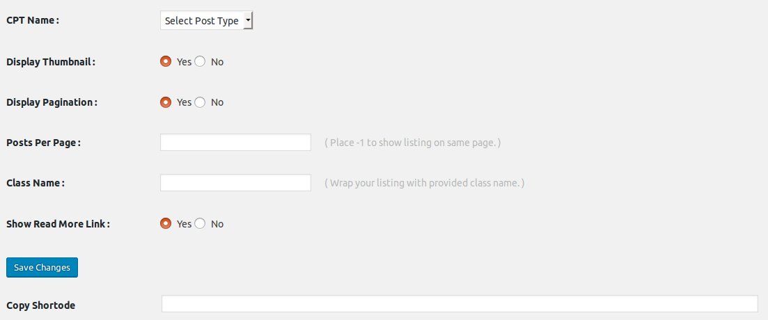Click the Class Name label
The height and width of the screenshot is (320, 768).
[x=36, y=183]
